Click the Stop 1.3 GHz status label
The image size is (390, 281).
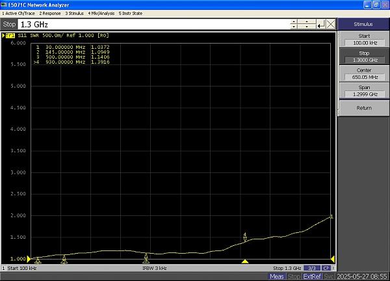[287, 268]
